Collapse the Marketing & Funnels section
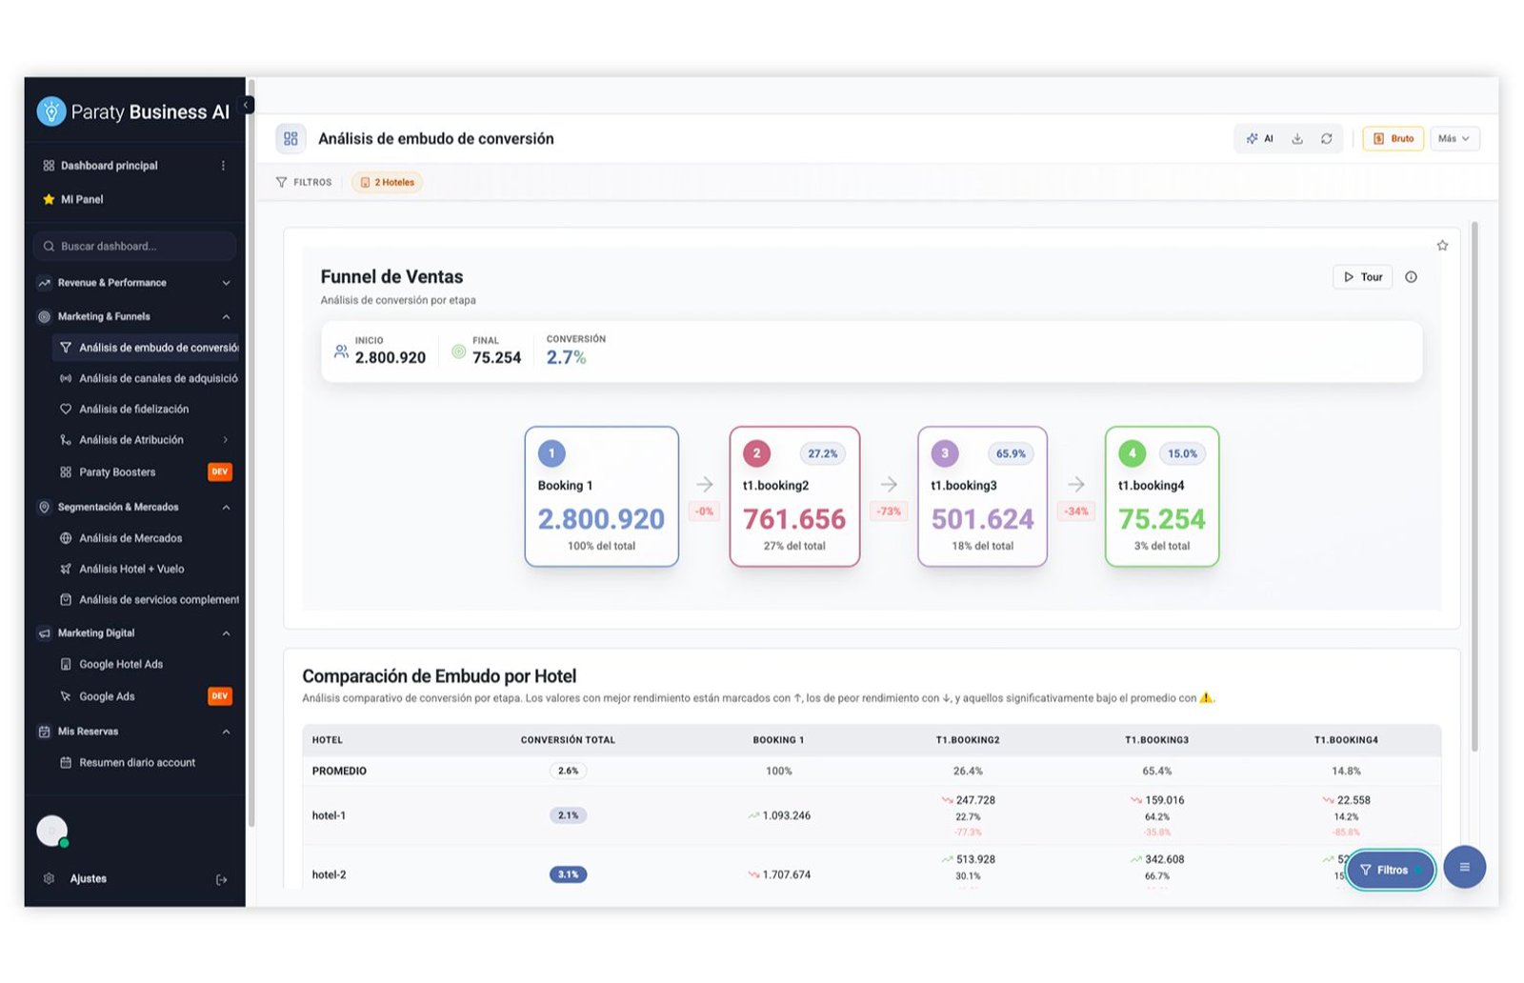Image resolution: width=1524 pixels, height=983 pixels. (134, 316)
